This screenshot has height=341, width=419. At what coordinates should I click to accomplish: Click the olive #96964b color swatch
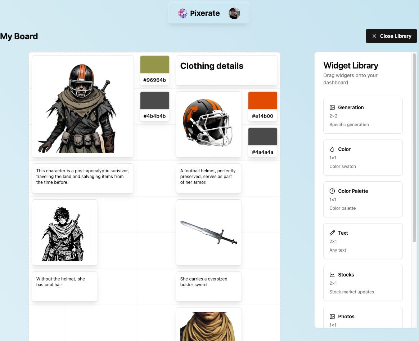click(x=155, y=65)
